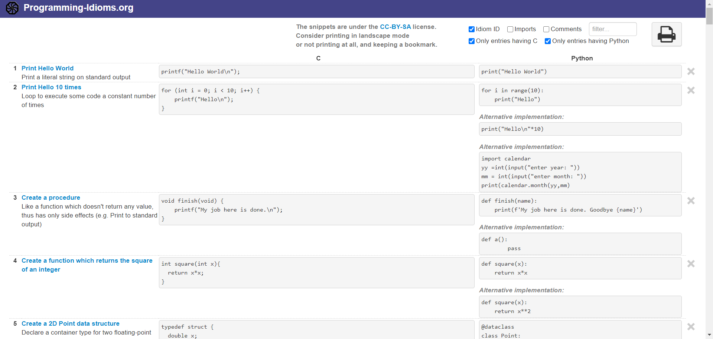Toggle Only entries having C
The height and width of the screenshot is (339, 713).
[x=472, y=41]
